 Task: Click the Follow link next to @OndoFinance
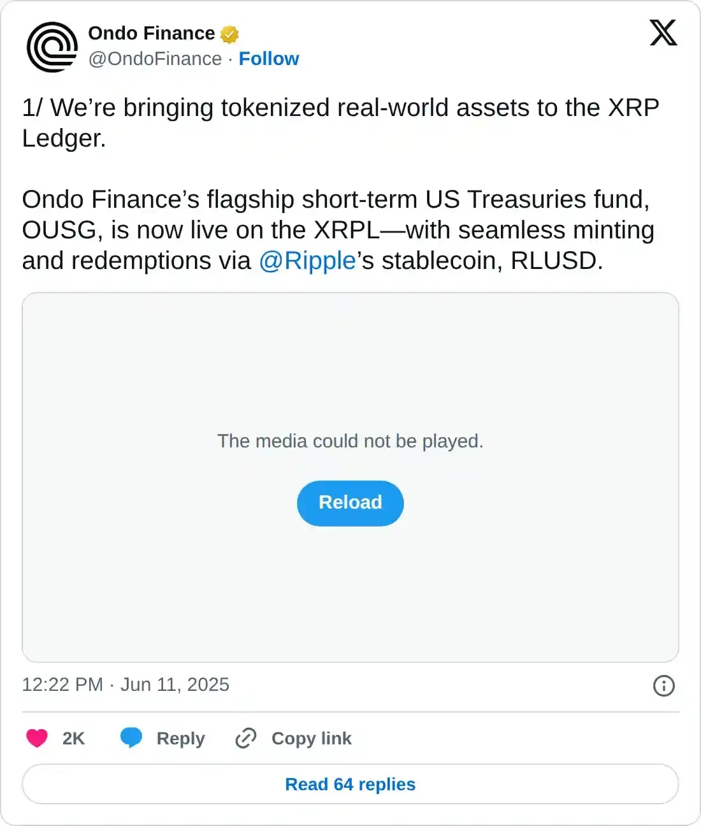pos(269,59)
